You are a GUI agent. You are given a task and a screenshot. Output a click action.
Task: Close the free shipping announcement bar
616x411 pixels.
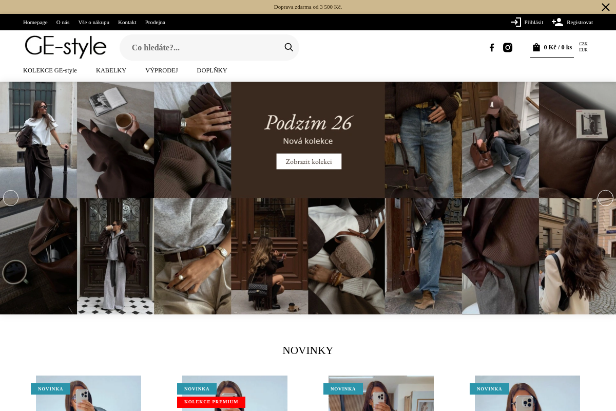[606, 7]
